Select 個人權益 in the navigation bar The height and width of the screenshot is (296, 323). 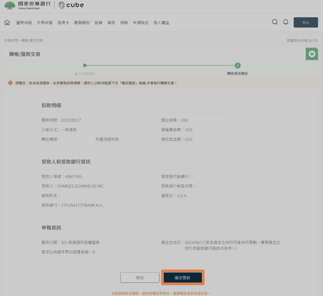click(161, 22)
